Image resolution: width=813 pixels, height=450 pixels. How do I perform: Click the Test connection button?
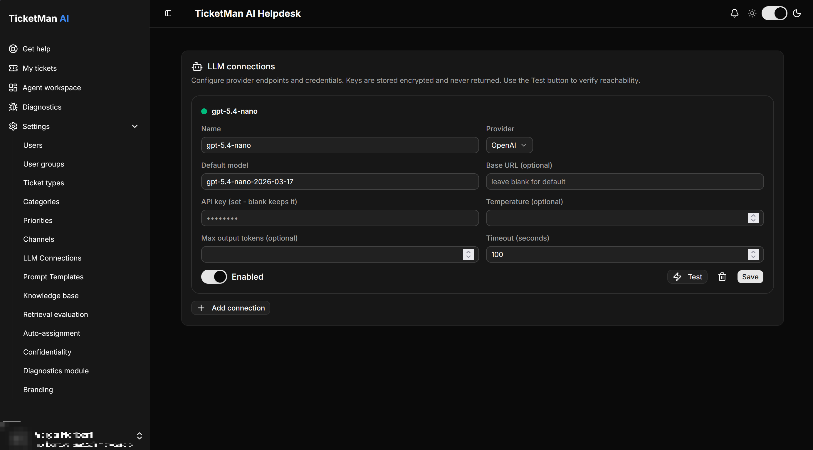click(687, 277)
